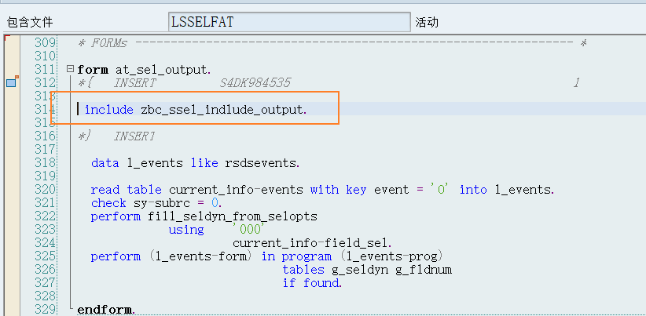The image size is (646, 316).
Task: Click 'current_info-field_sel.' line
Action: [x=313, y=243]
